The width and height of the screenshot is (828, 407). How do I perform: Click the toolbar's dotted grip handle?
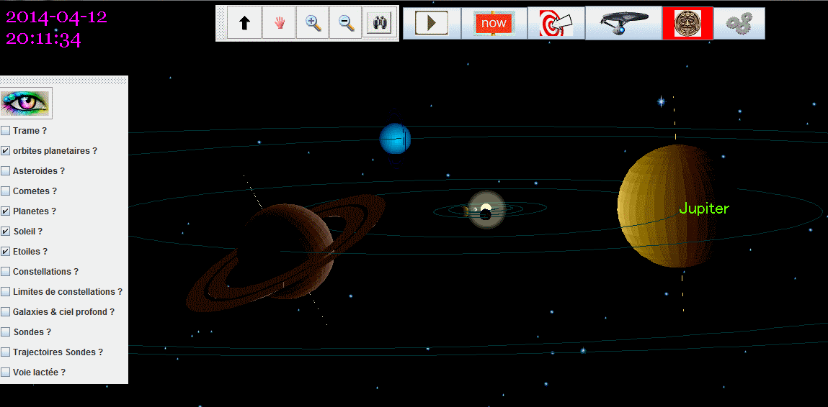221,23
